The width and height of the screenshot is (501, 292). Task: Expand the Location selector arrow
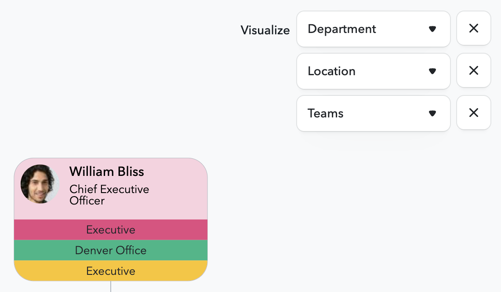pos(432,71)
